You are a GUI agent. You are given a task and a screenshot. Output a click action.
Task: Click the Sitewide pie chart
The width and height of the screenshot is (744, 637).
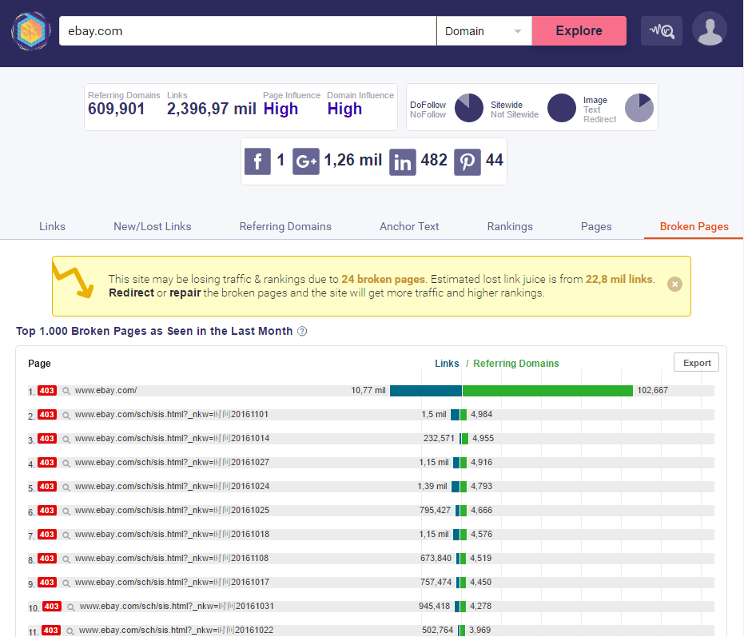pos(562,108)
